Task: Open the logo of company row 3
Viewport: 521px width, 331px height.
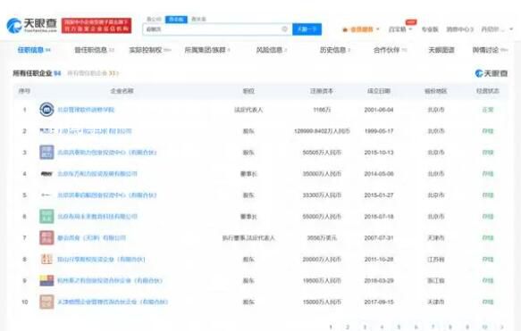Action: [x=46, y=153]
